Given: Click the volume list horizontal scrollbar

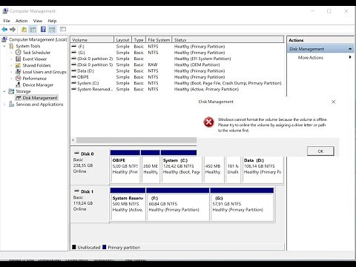Looking at the screenshot, I should (136, 140).
